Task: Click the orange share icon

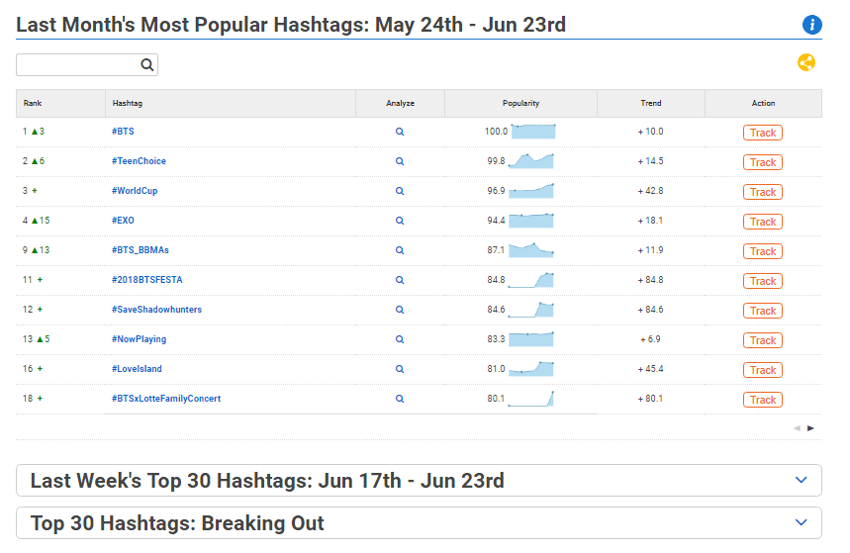Action: 806,63
